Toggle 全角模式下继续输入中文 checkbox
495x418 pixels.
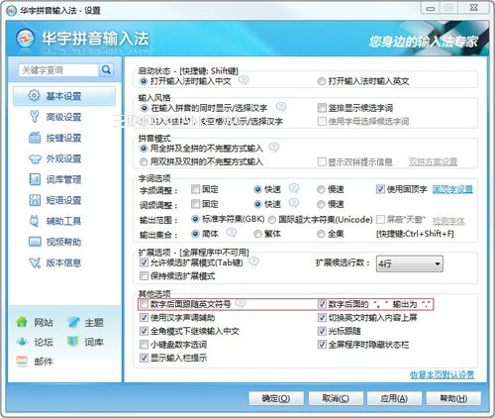tap(144, 331)
